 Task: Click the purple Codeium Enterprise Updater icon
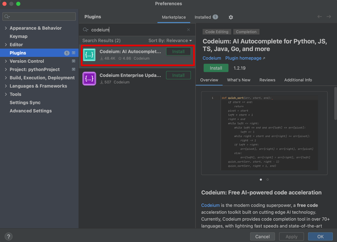90,79
